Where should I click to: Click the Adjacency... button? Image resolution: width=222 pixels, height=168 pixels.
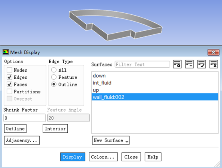pyautogui.click(x=22, y=140)
